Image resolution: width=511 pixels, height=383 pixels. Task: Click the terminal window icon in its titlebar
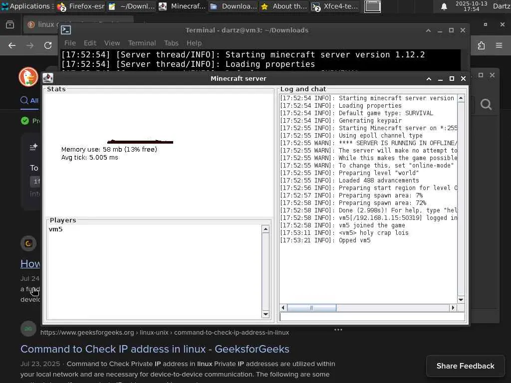[66, 30]
